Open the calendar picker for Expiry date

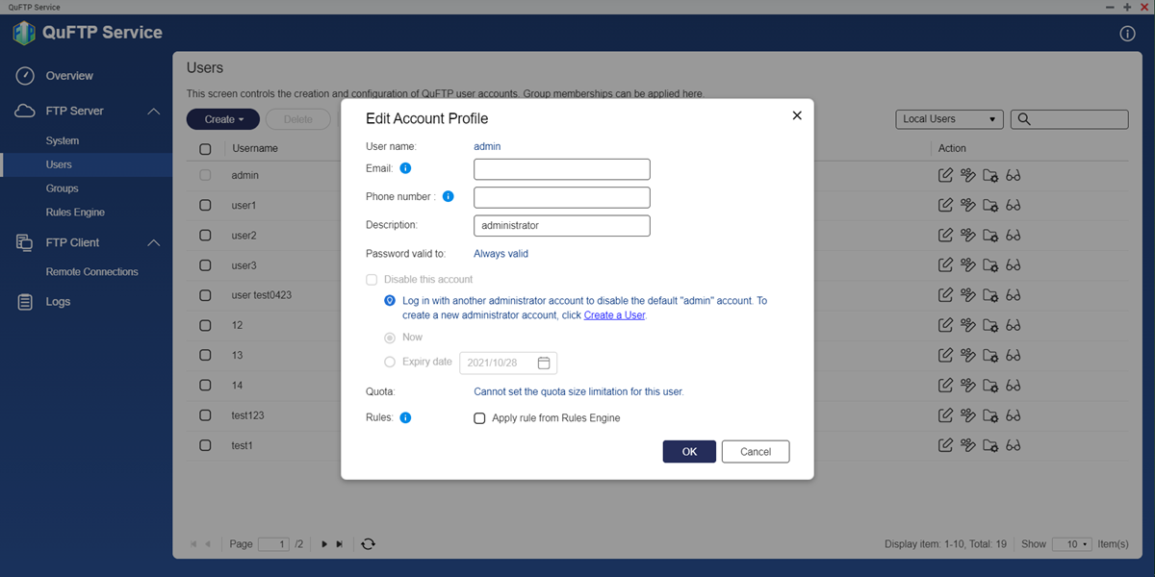pyautogui.click(x=544, y=363)
